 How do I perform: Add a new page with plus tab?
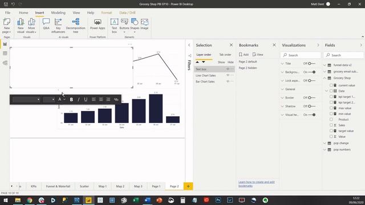[x=188, y=186]
